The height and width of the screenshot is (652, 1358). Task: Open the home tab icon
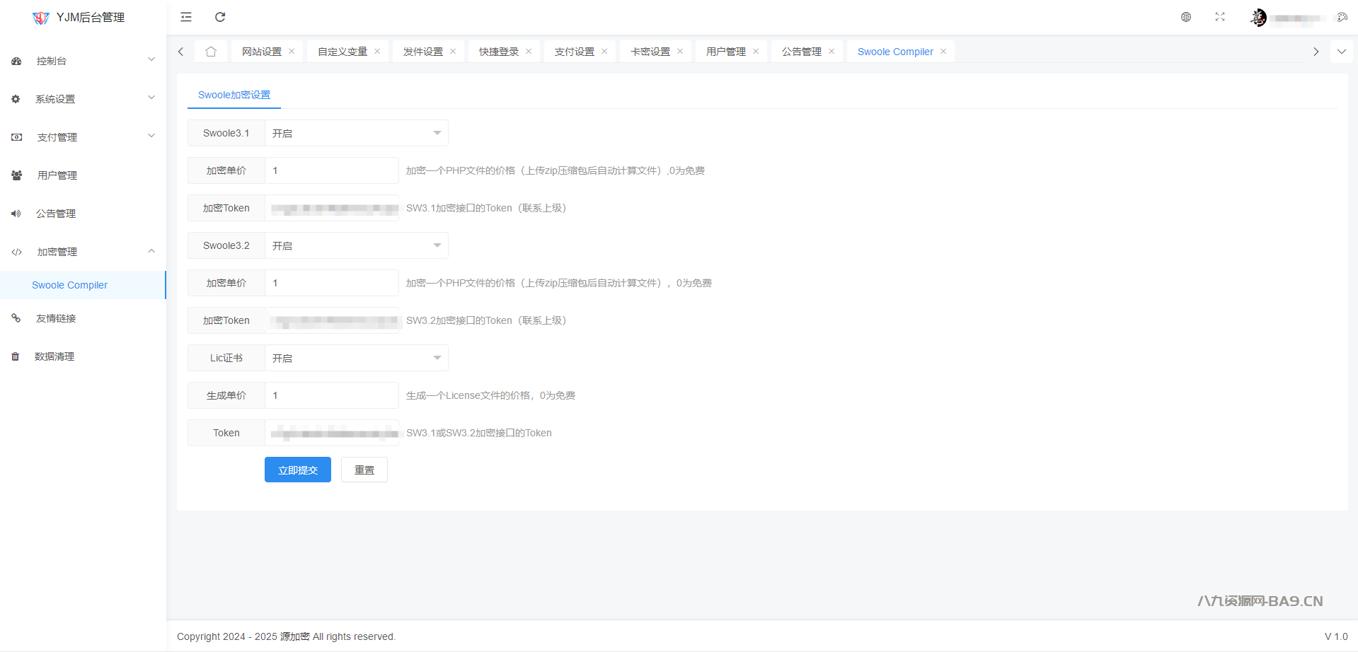[211, 52]
